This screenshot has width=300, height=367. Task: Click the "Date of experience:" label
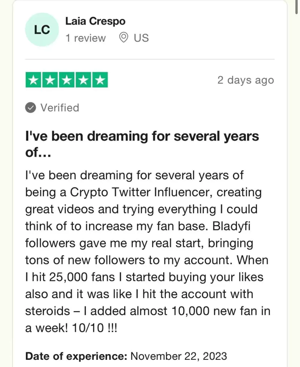point(76,356)
